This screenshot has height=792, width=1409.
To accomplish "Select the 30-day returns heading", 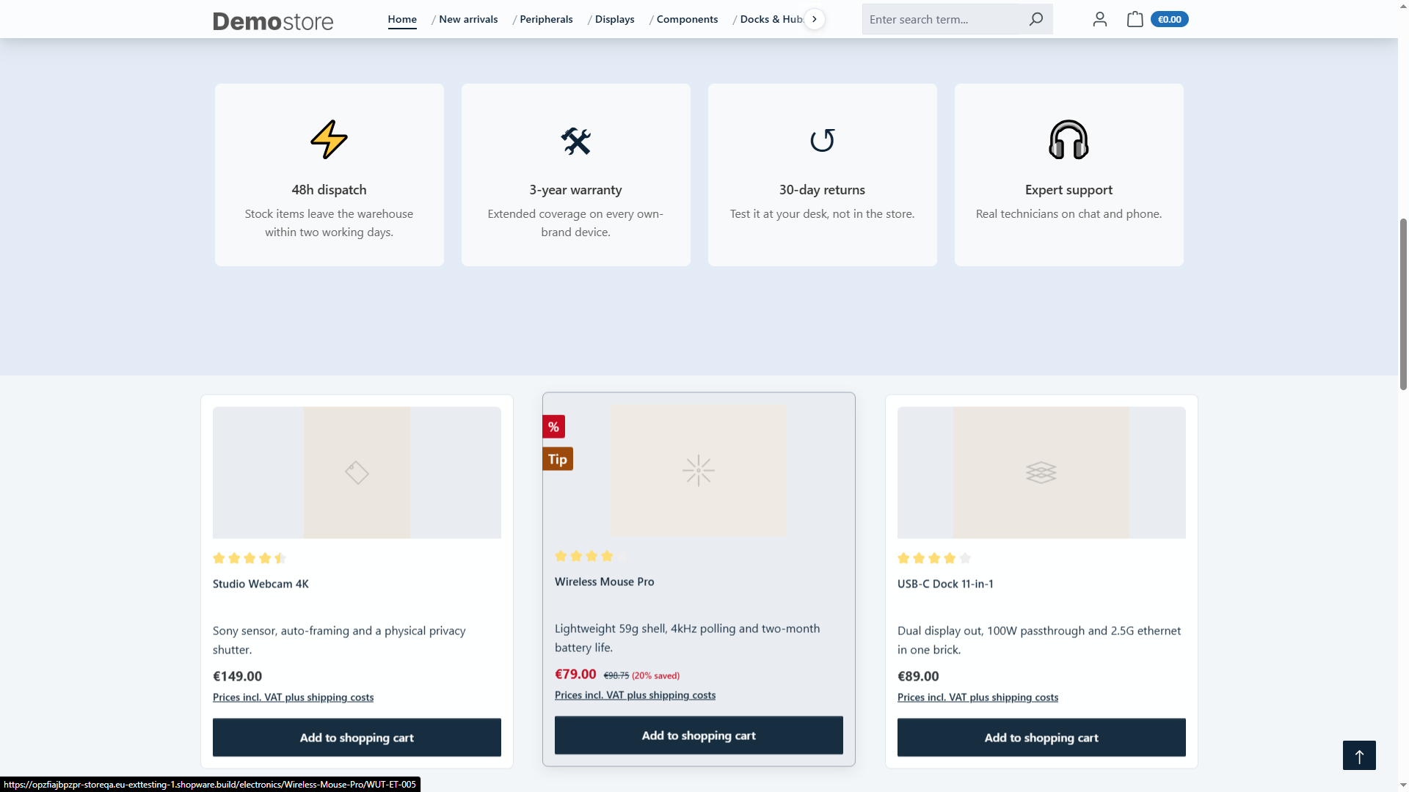I will click(822, 190).
